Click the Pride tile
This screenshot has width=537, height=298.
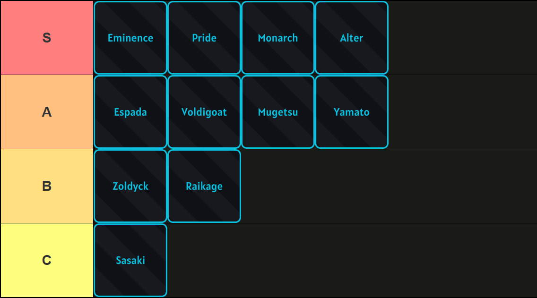(x=204, y=38)
